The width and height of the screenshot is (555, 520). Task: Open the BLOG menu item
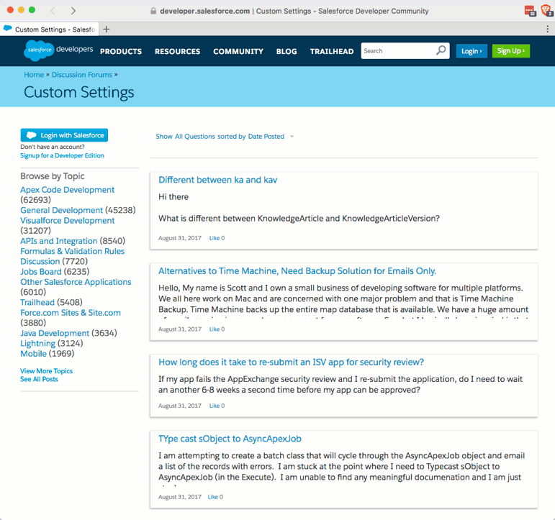[286, 51]
